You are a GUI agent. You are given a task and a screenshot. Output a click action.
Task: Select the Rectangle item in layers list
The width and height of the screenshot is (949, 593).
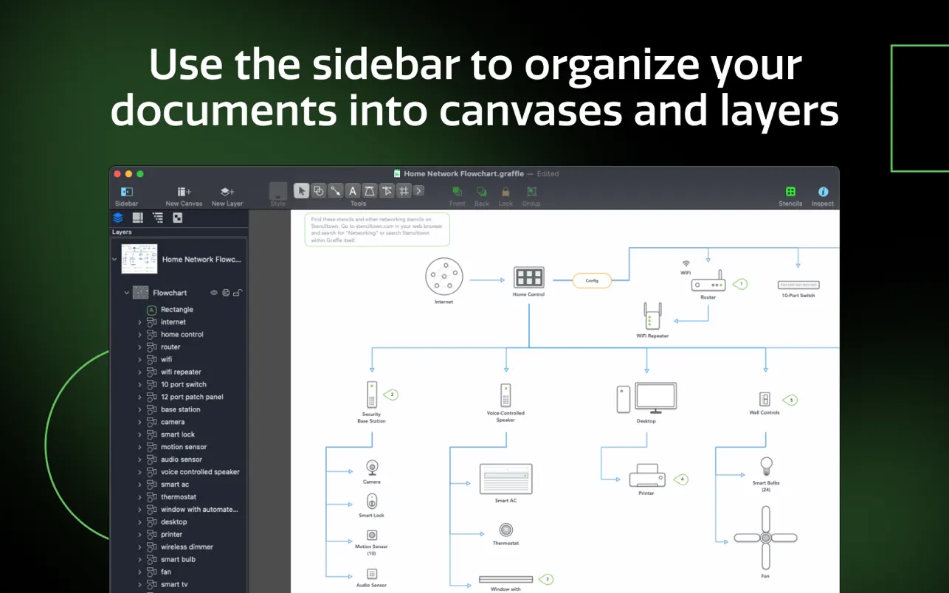tap(177, 310)
